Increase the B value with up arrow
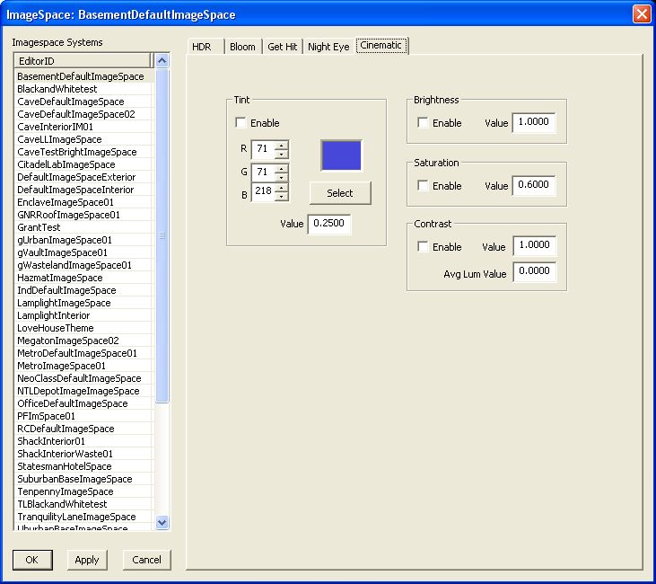This screenshot has height=584, width=656. (281, 187)
